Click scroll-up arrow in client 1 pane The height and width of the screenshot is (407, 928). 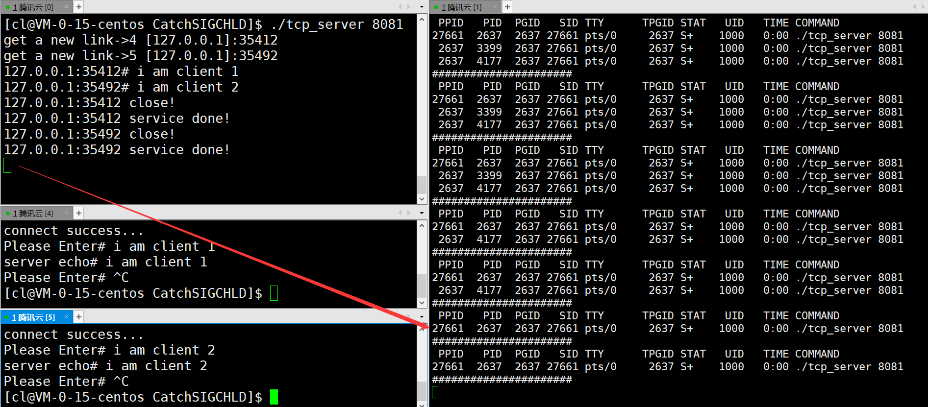(x=422, y=226)
